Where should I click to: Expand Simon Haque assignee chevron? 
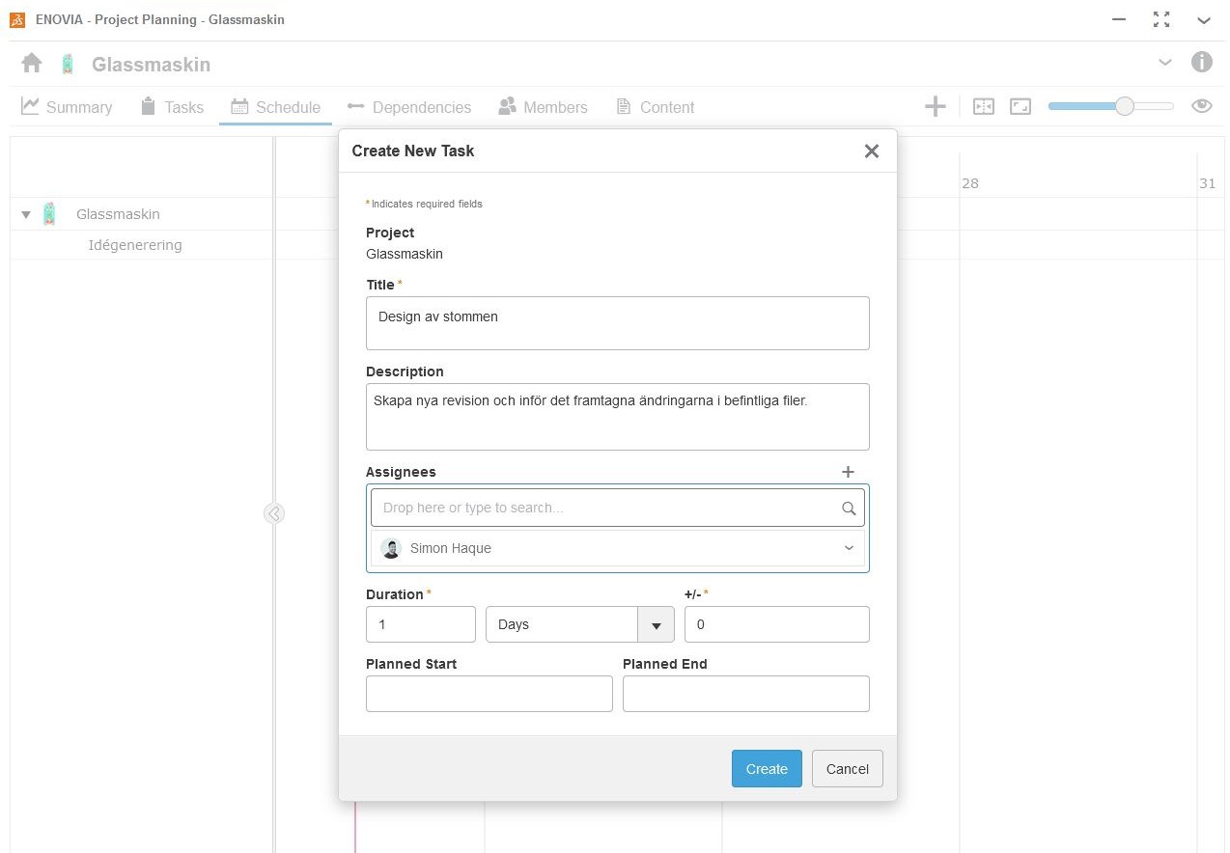(849, 548)
